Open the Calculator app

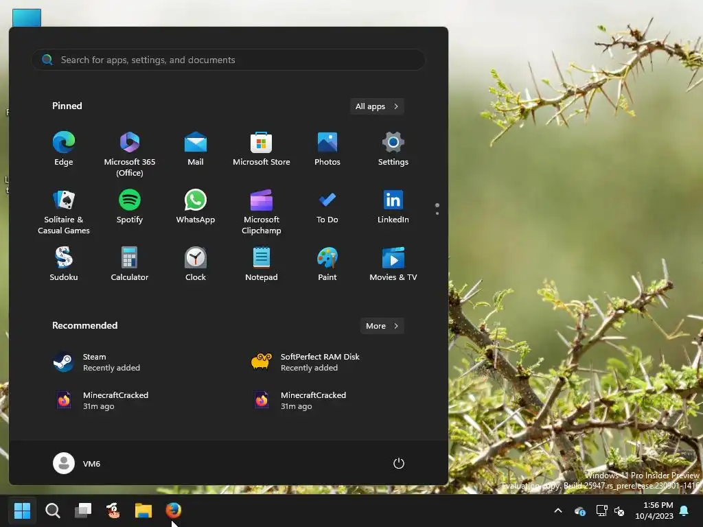(130, 264)
